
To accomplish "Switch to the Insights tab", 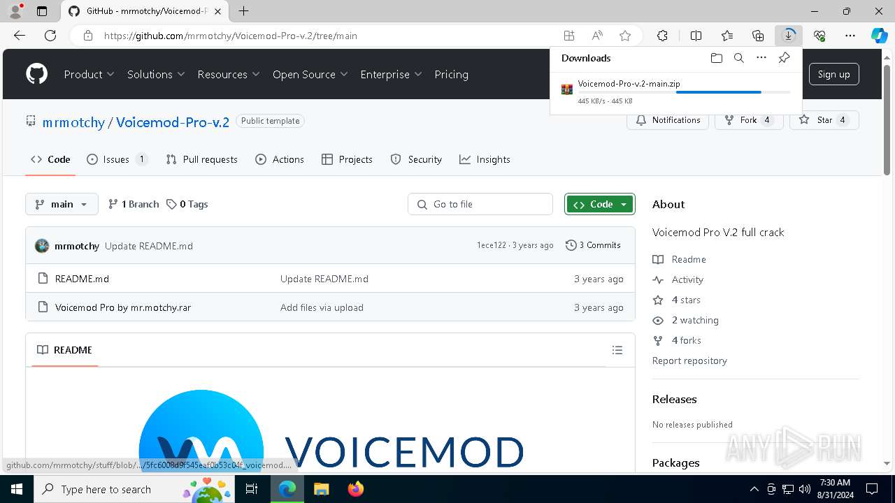I will click(485, 159).
